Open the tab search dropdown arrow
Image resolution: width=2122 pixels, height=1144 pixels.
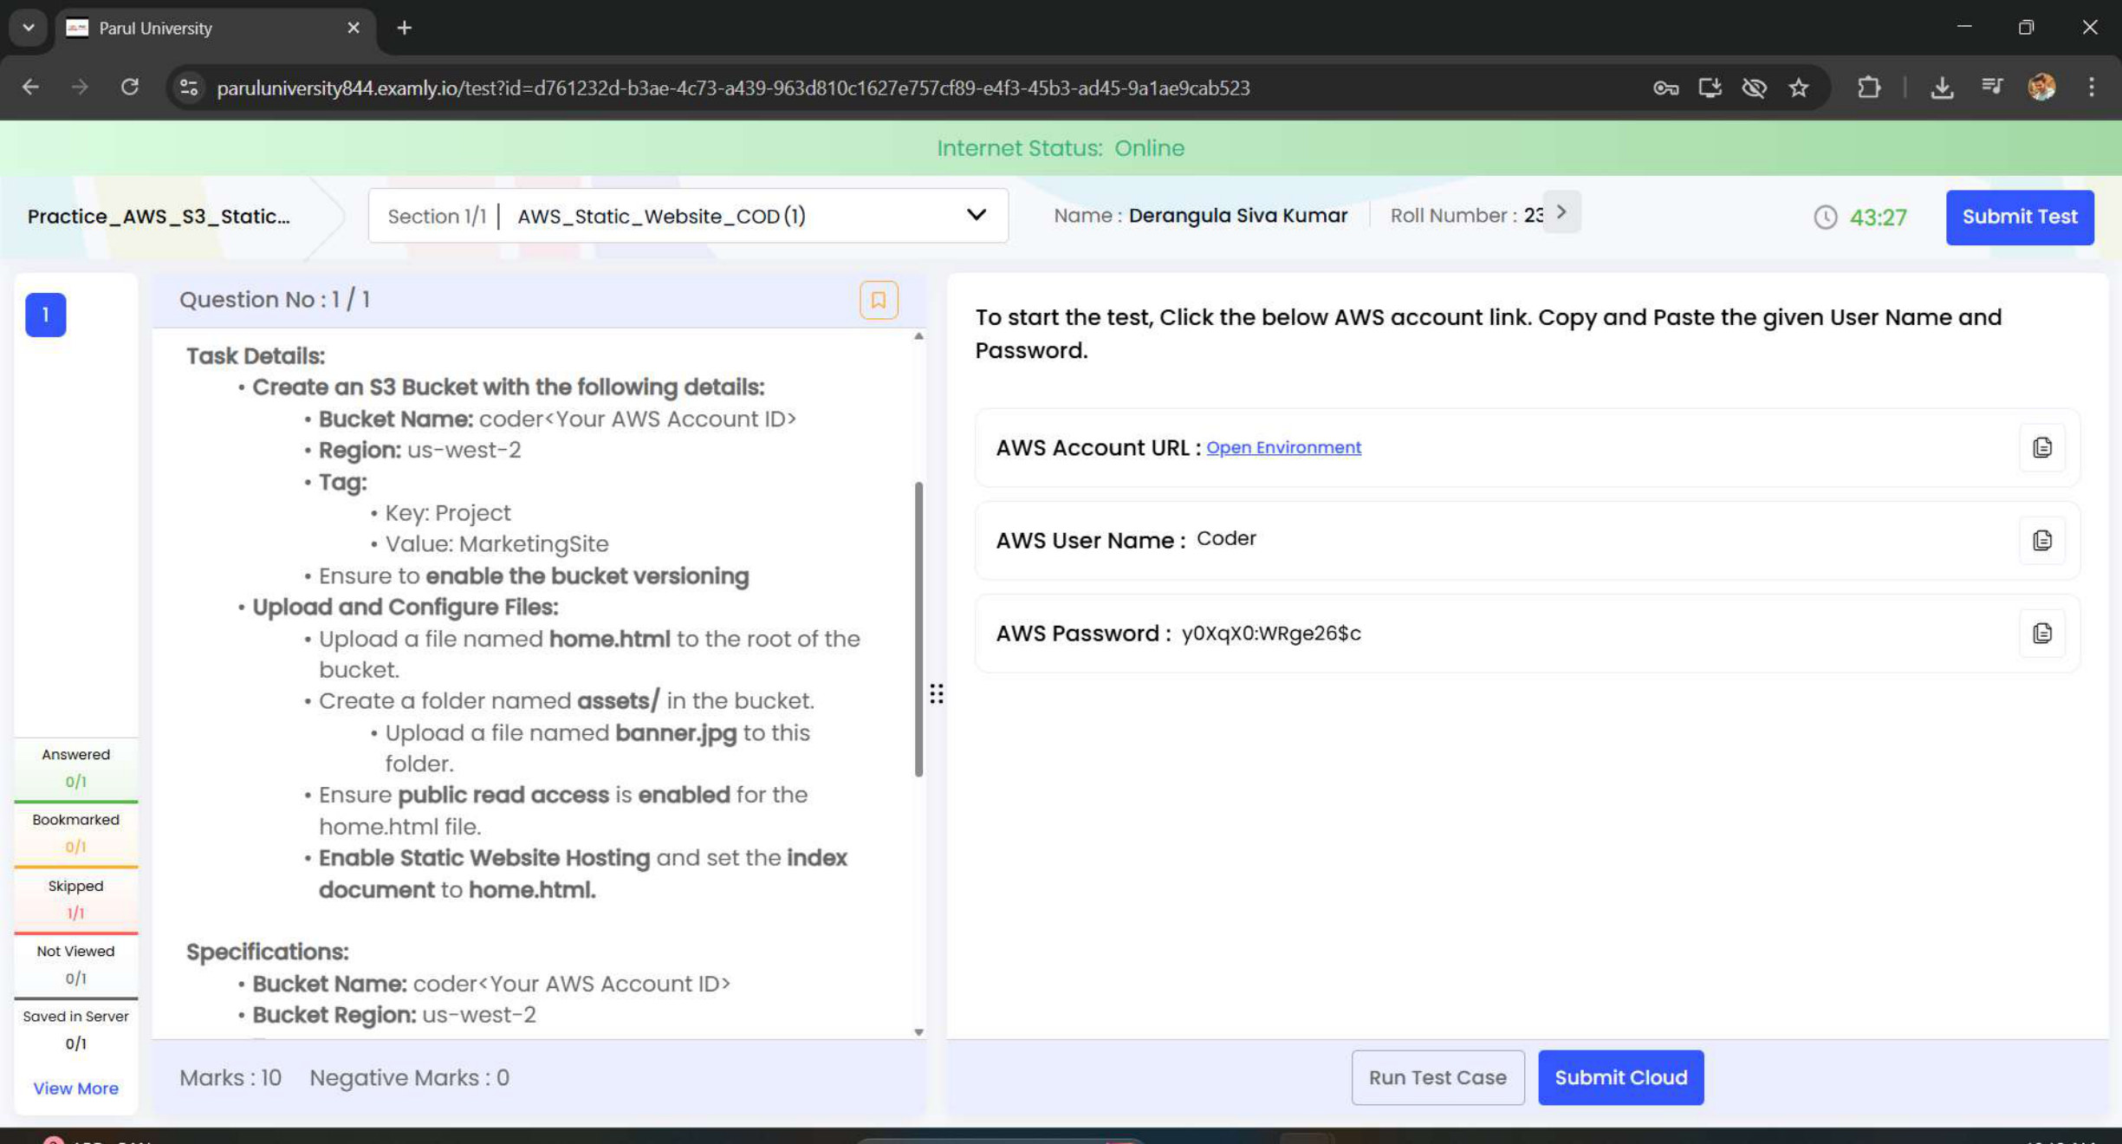tap(29, 28)
